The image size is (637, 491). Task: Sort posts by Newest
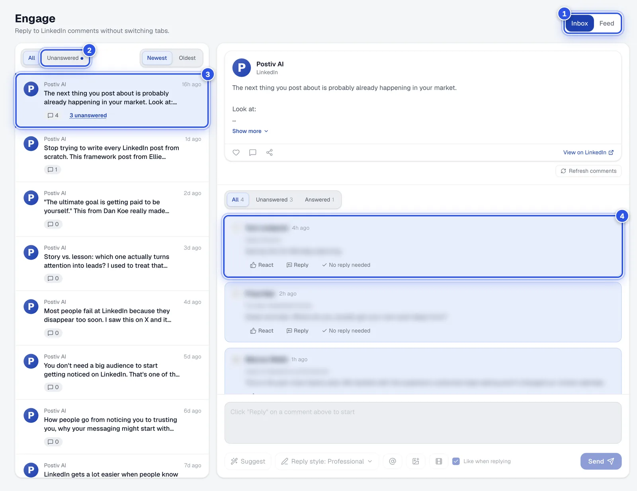157,58
